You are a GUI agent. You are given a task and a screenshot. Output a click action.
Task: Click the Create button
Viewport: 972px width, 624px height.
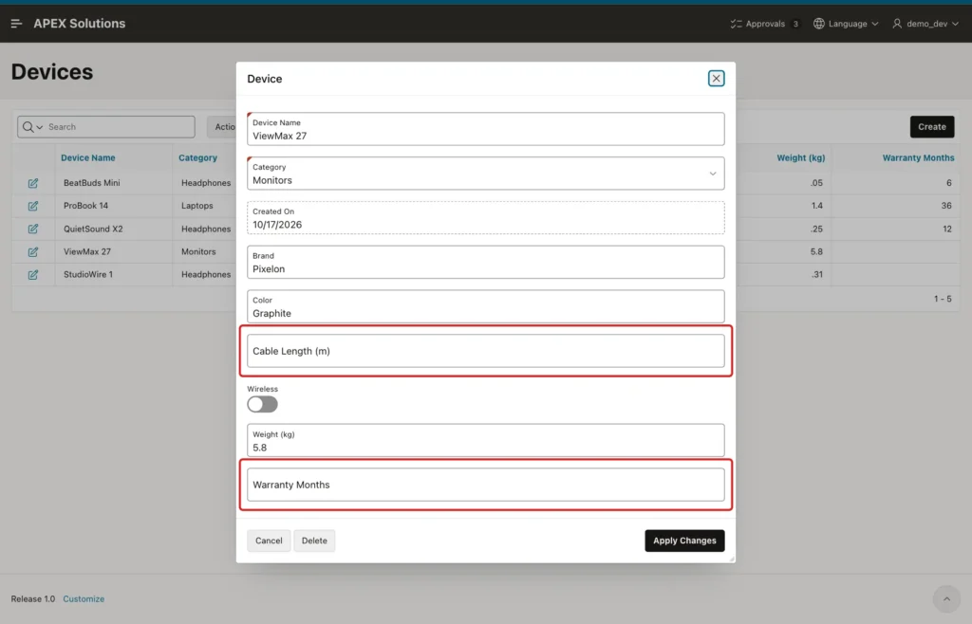point(932,127)
